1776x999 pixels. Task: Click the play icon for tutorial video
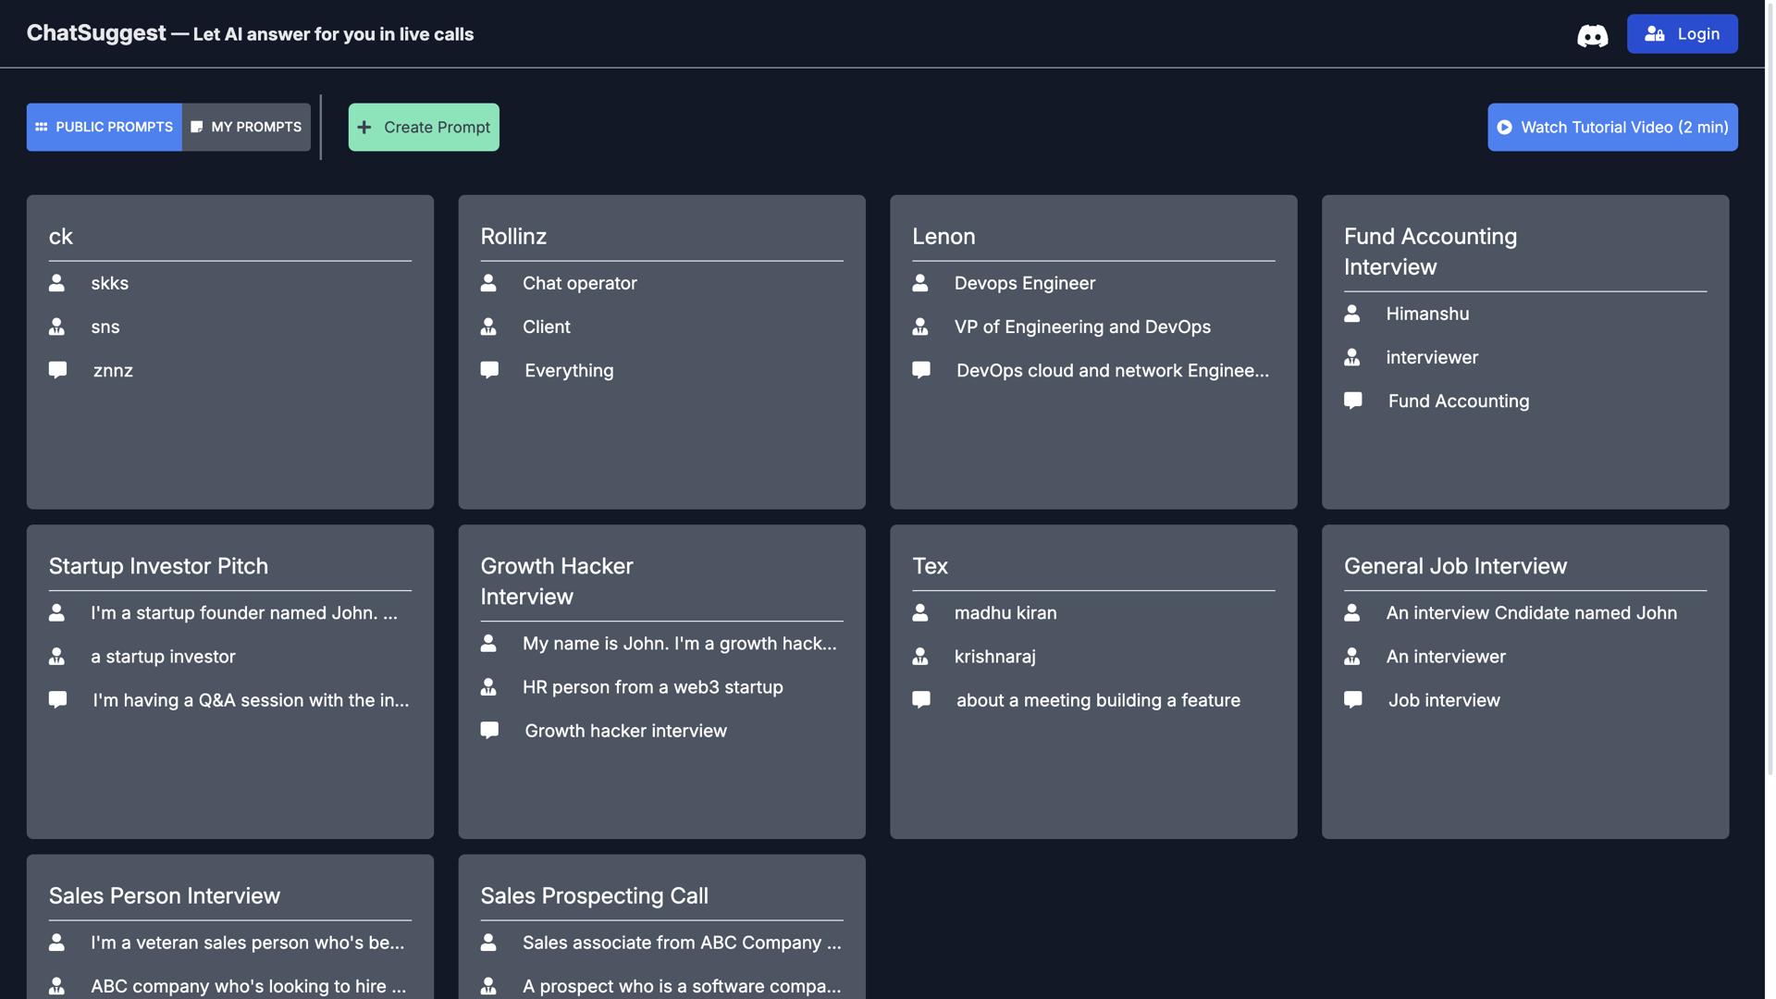click(1504, 127)
